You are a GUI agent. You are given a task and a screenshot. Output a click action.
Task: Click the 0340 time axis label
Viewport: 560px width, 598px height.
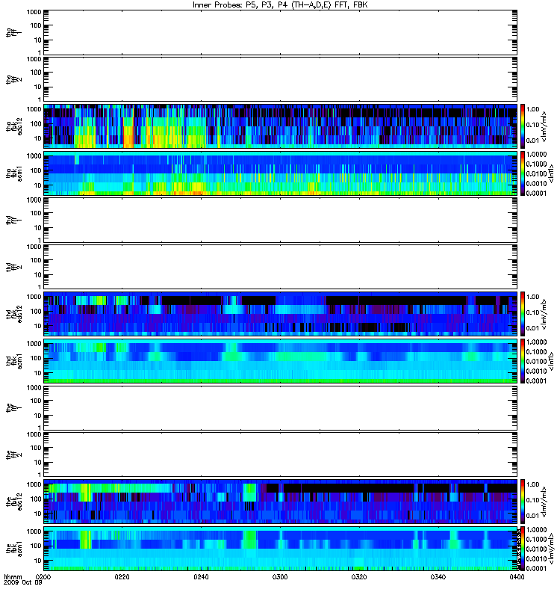point(438,577)
